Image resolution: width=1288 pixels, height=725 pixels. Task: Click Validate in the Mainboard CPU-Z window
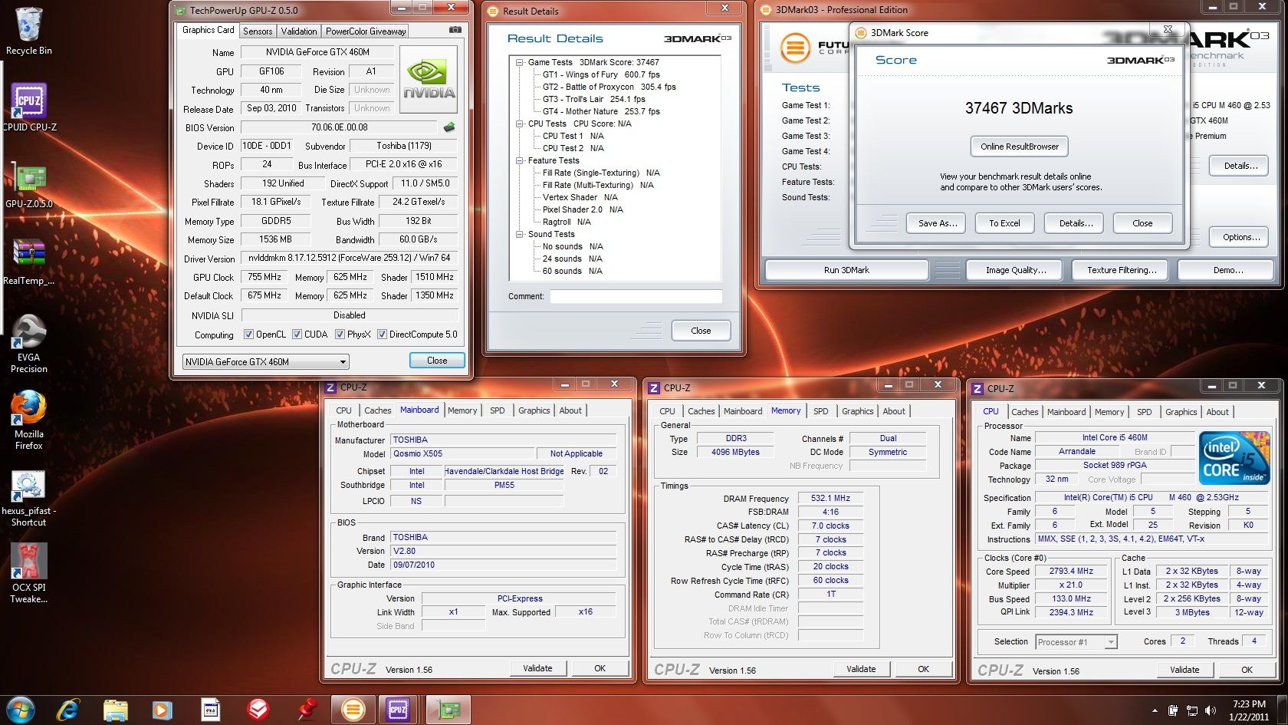[537, 668]
